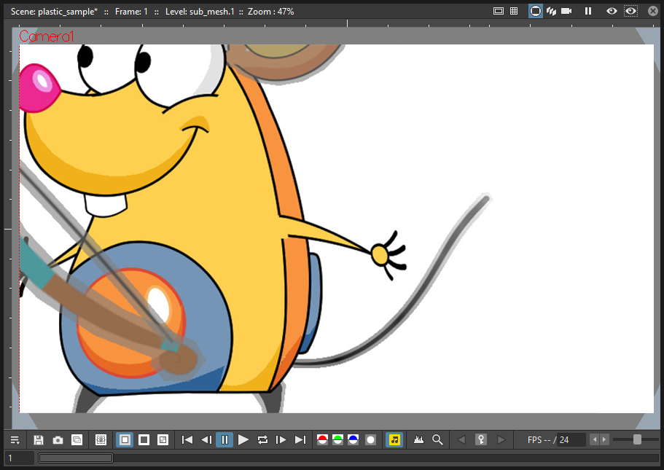
Task: Switch to 3D view icon
Action: [551, 11]
